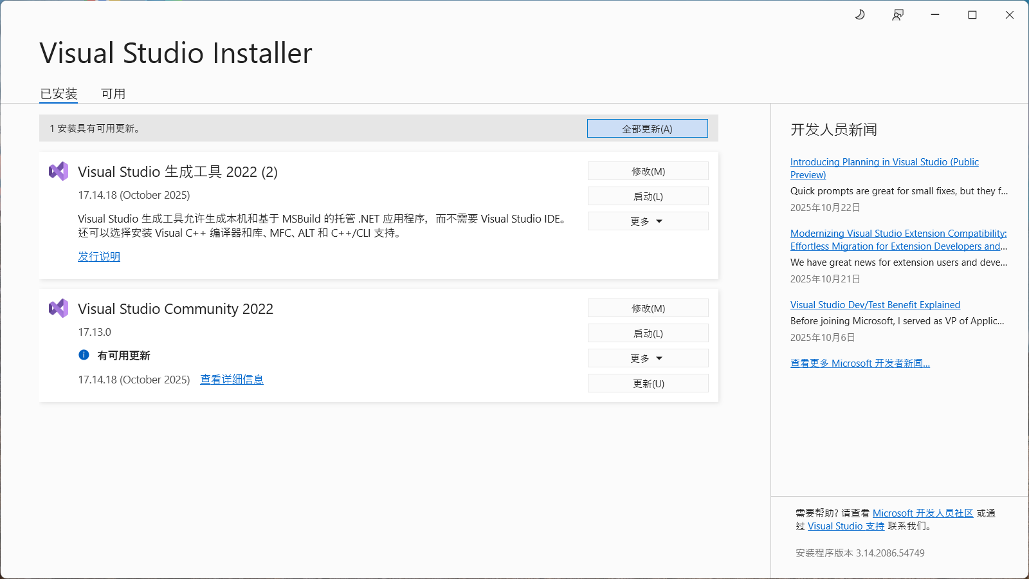Click the 'Before joining Microsoft' summary
This screenshot has height=579, width=1029.
pos(897,321)
